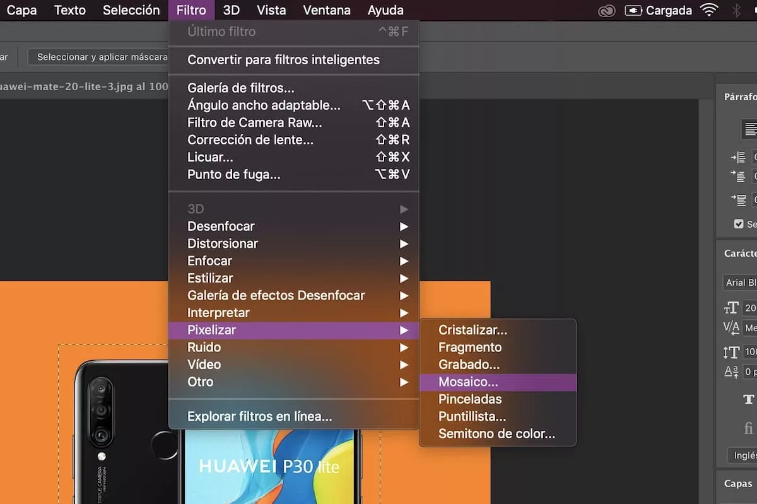Choose Corrección de lente
Viewport: 757px width, 504px height.
(x=294, y=140)
